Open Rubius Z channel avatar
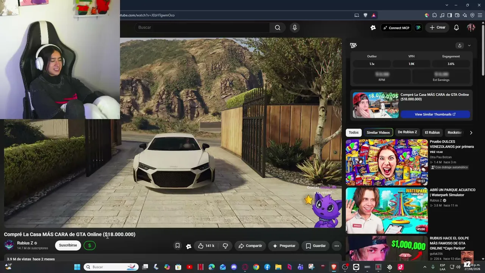 (x=9, y=245)
